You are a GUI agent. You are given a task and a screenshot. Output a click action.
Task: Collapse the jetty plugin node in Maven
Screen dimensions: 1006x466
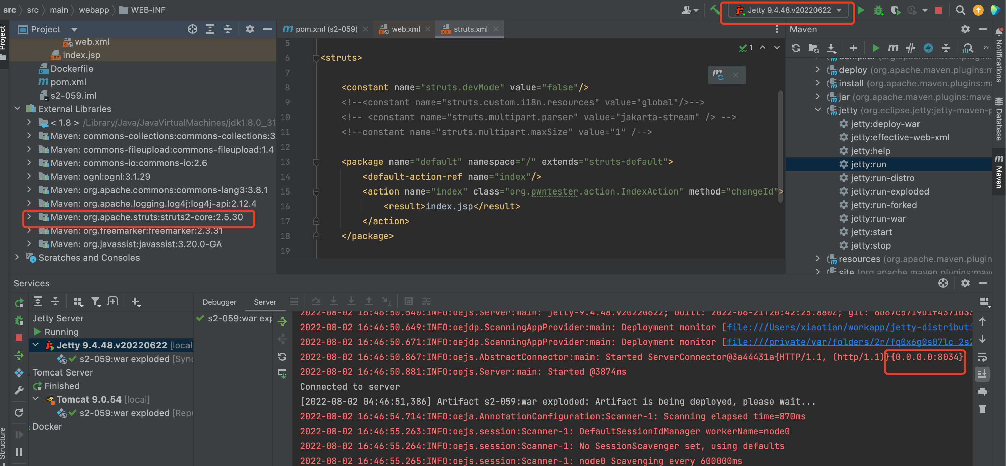pos(818,110)
